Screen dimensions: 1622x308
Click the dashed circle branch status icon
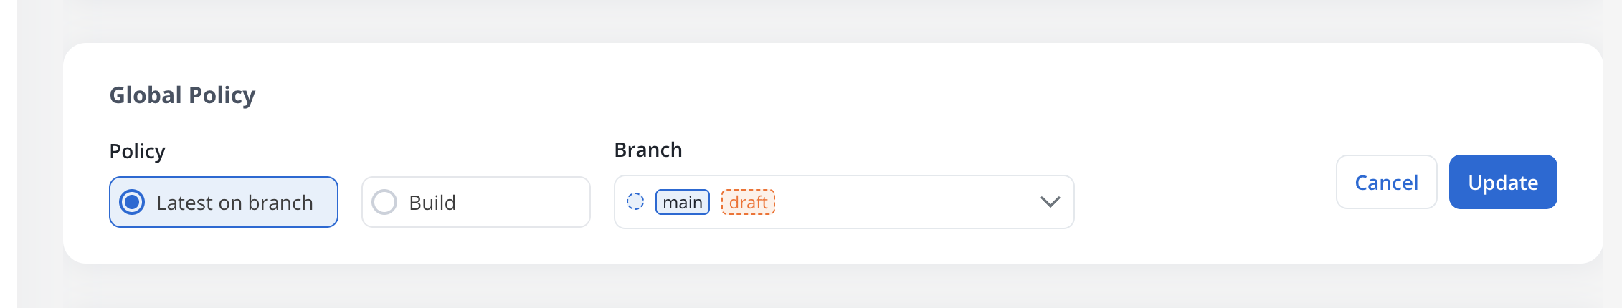pyautogui.click(x=635, y=202)
